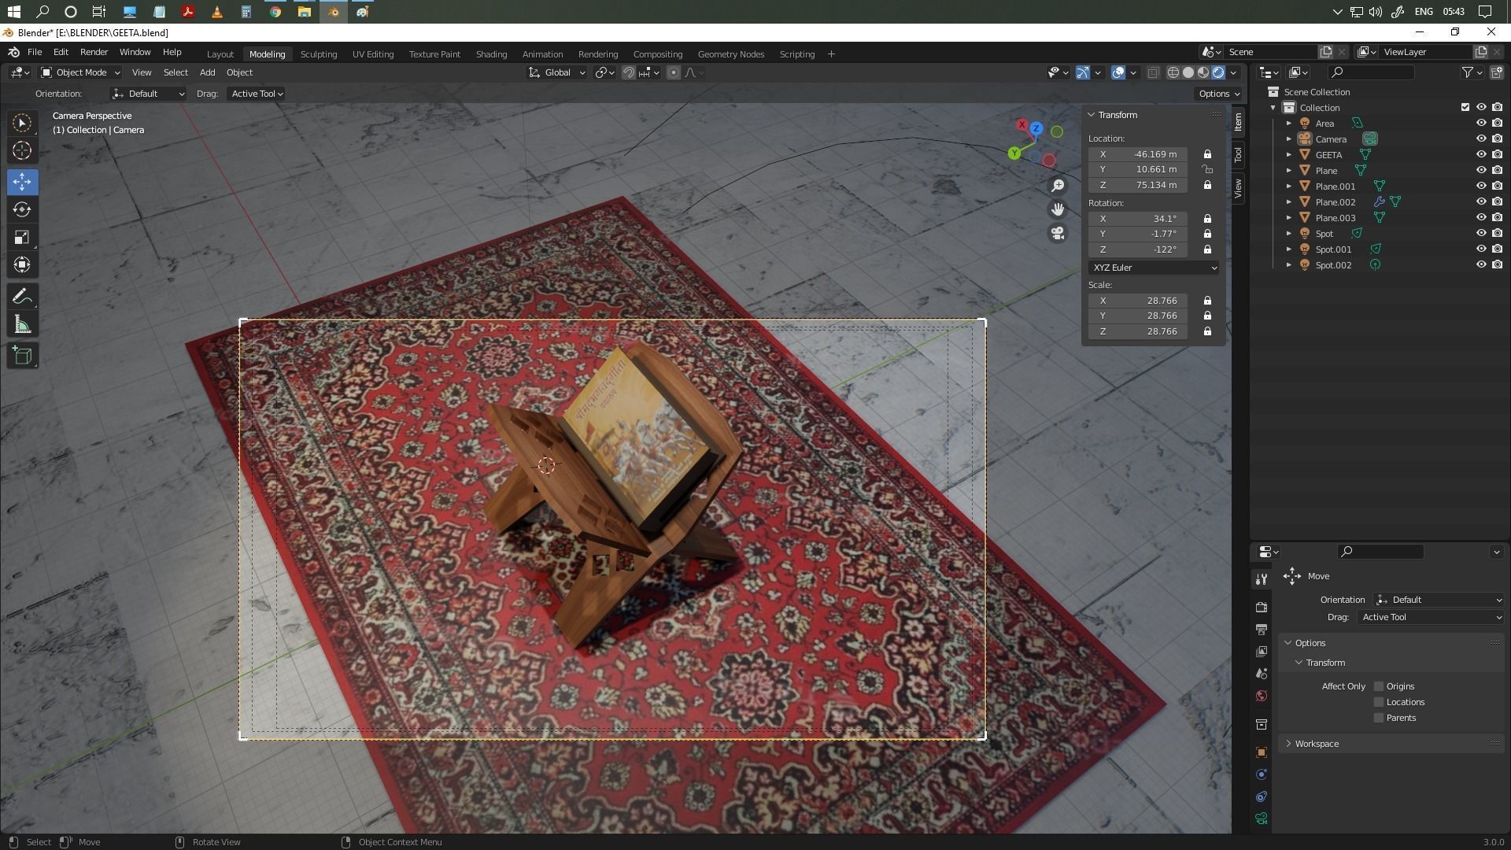Toggle camera view icon in viewport
The image size is (1511, 850).
coord(1058,233)
